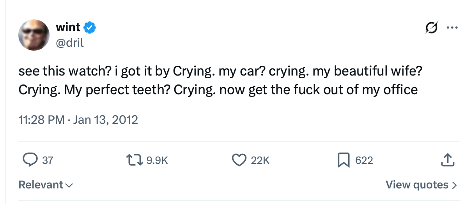Open wint's profile avatar picture
This screenshot has height=204, width=464.
tap(34, 35)
